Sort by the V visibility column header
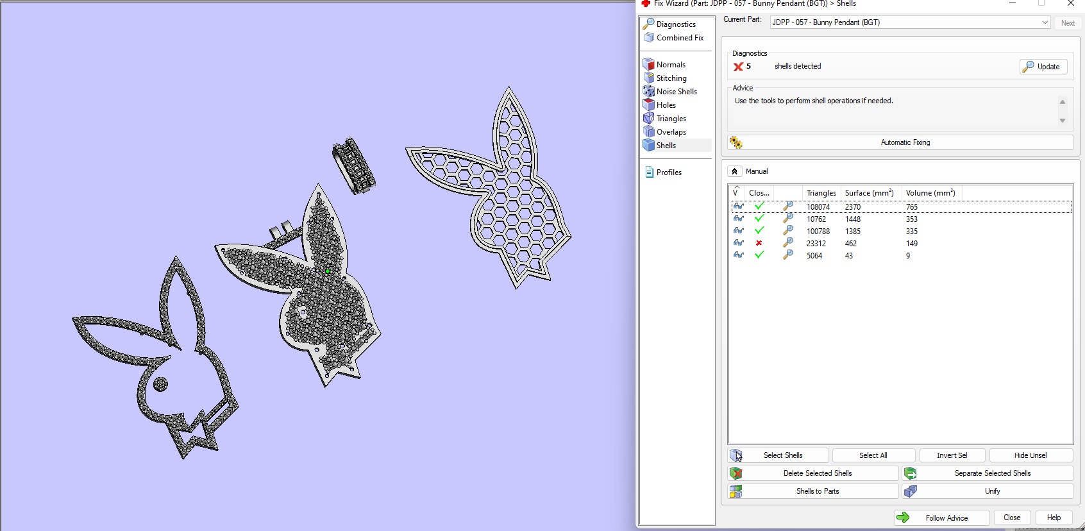The height and width of the screenshot is (531, 1085). pyautogui.click(x=736, y=193)
